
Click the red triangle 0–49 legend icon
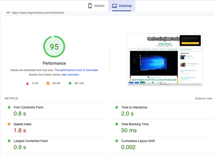pos(27,83)
